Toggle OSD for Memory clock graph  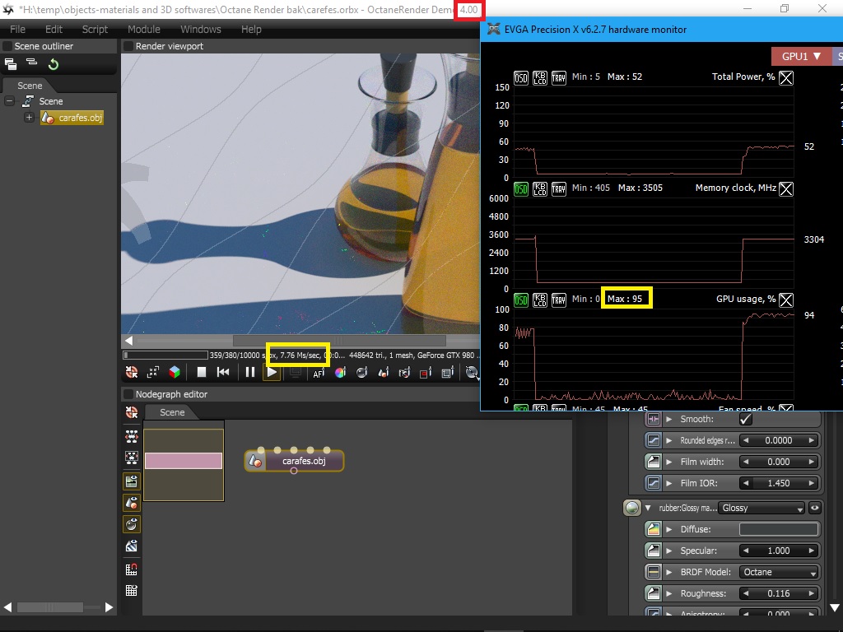click(521, 189)
